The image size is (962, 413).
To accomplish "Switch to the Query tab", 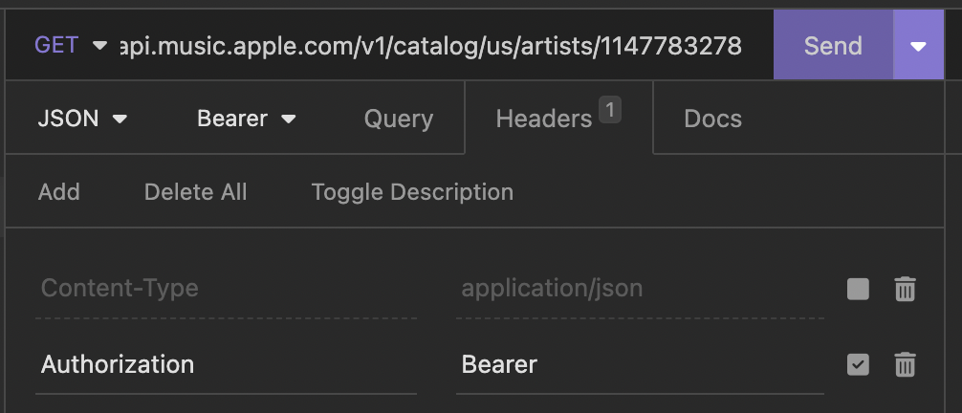I will [399, 119].
